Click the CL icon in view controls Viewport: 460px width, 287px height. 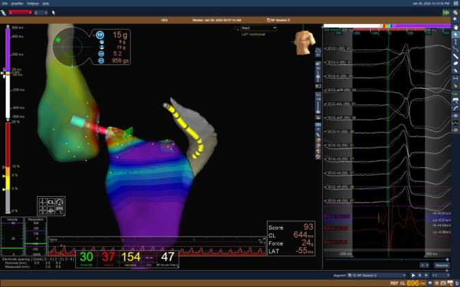coord(51,202)
